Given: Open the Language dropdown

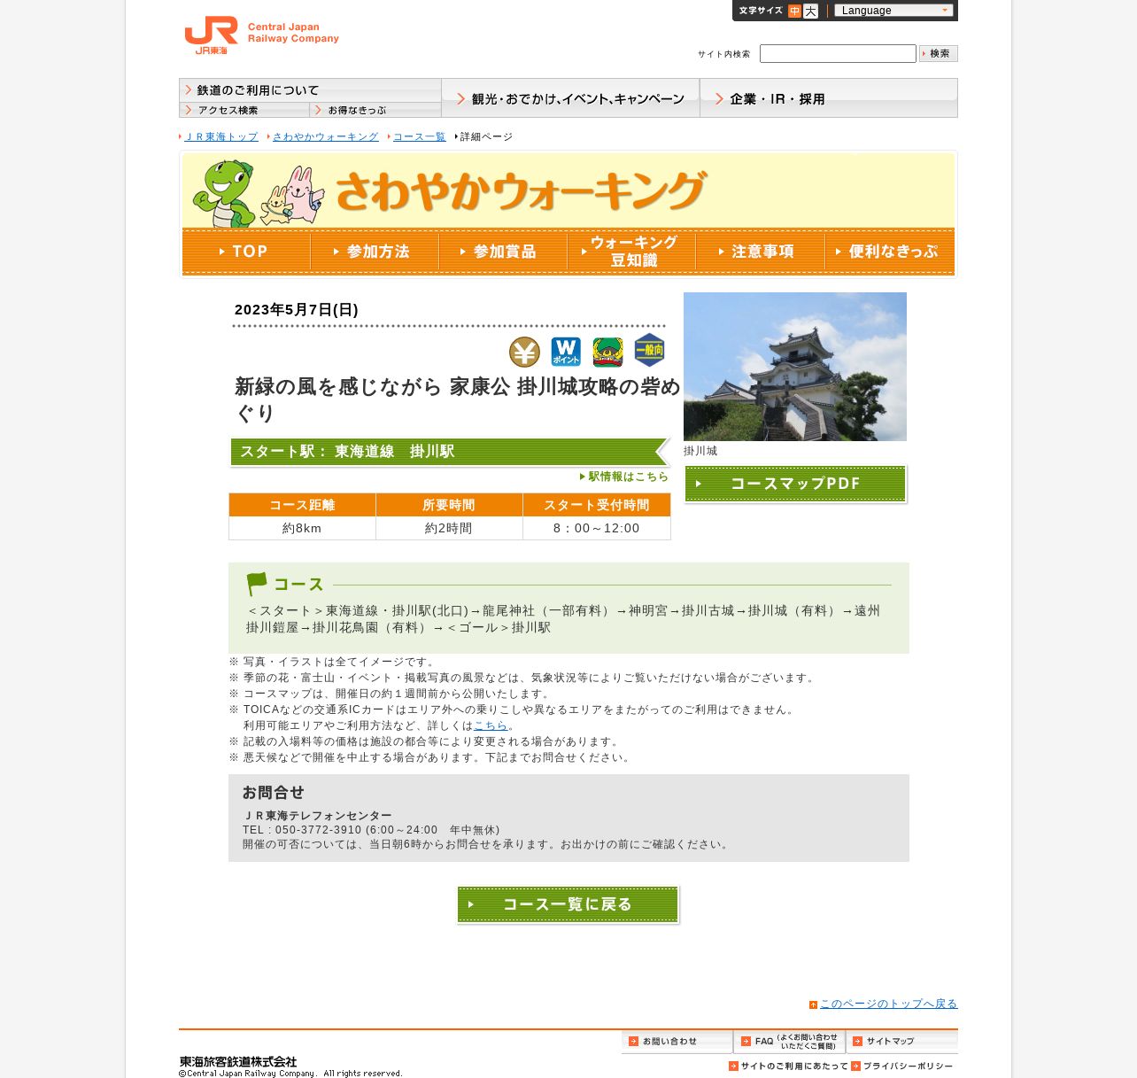Looking at the screenshot, I should pos(893,11).
